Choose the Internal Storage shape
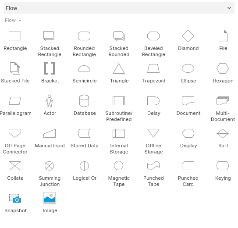This screenshot has height=228, width=238. (119, 133)
